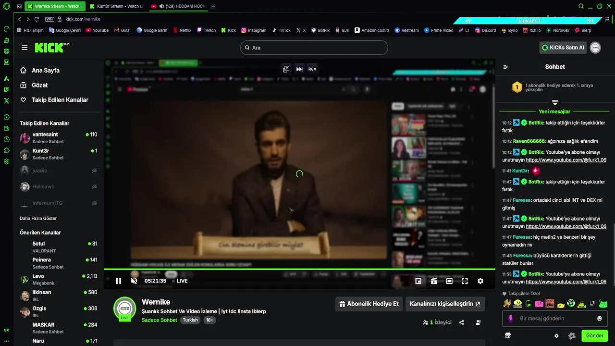
Task: Click the kick.com/wernike address bar
Action: pyautogui.click(x=83, y=19)
